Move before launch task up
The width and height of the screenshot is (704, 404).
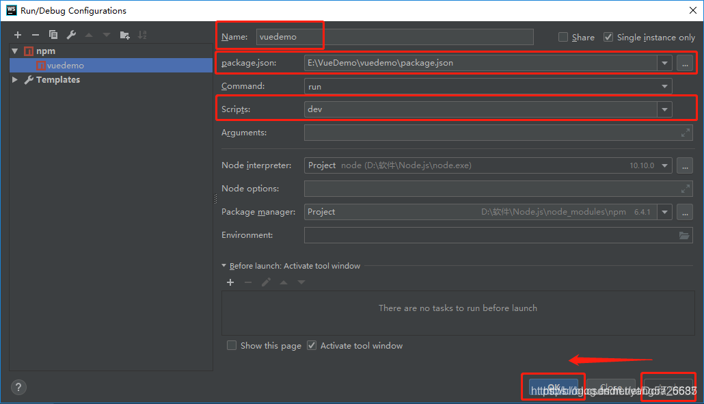(x=284, y=282)
